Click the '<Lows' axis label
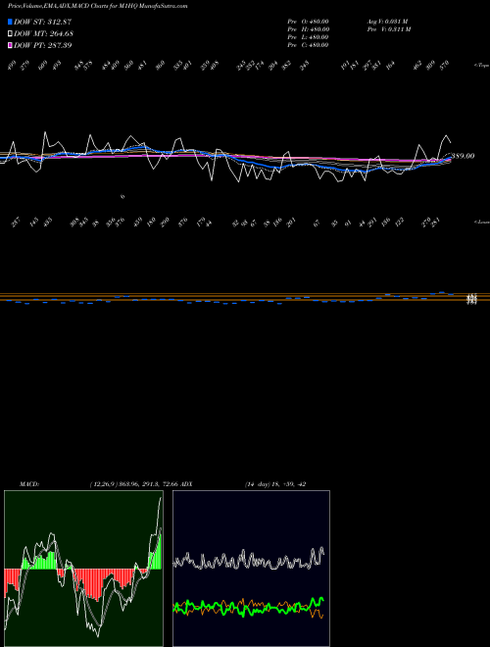 pyautogui.click(x=481, y=222)
